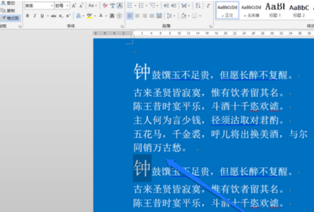Center the text
This screenshot has width=314, height=212.
coord(137,16)
